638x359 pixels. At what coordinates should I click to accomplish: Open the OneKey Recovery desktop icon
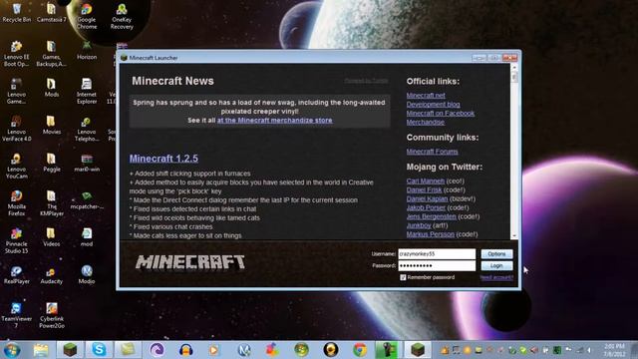coord(122,16)
